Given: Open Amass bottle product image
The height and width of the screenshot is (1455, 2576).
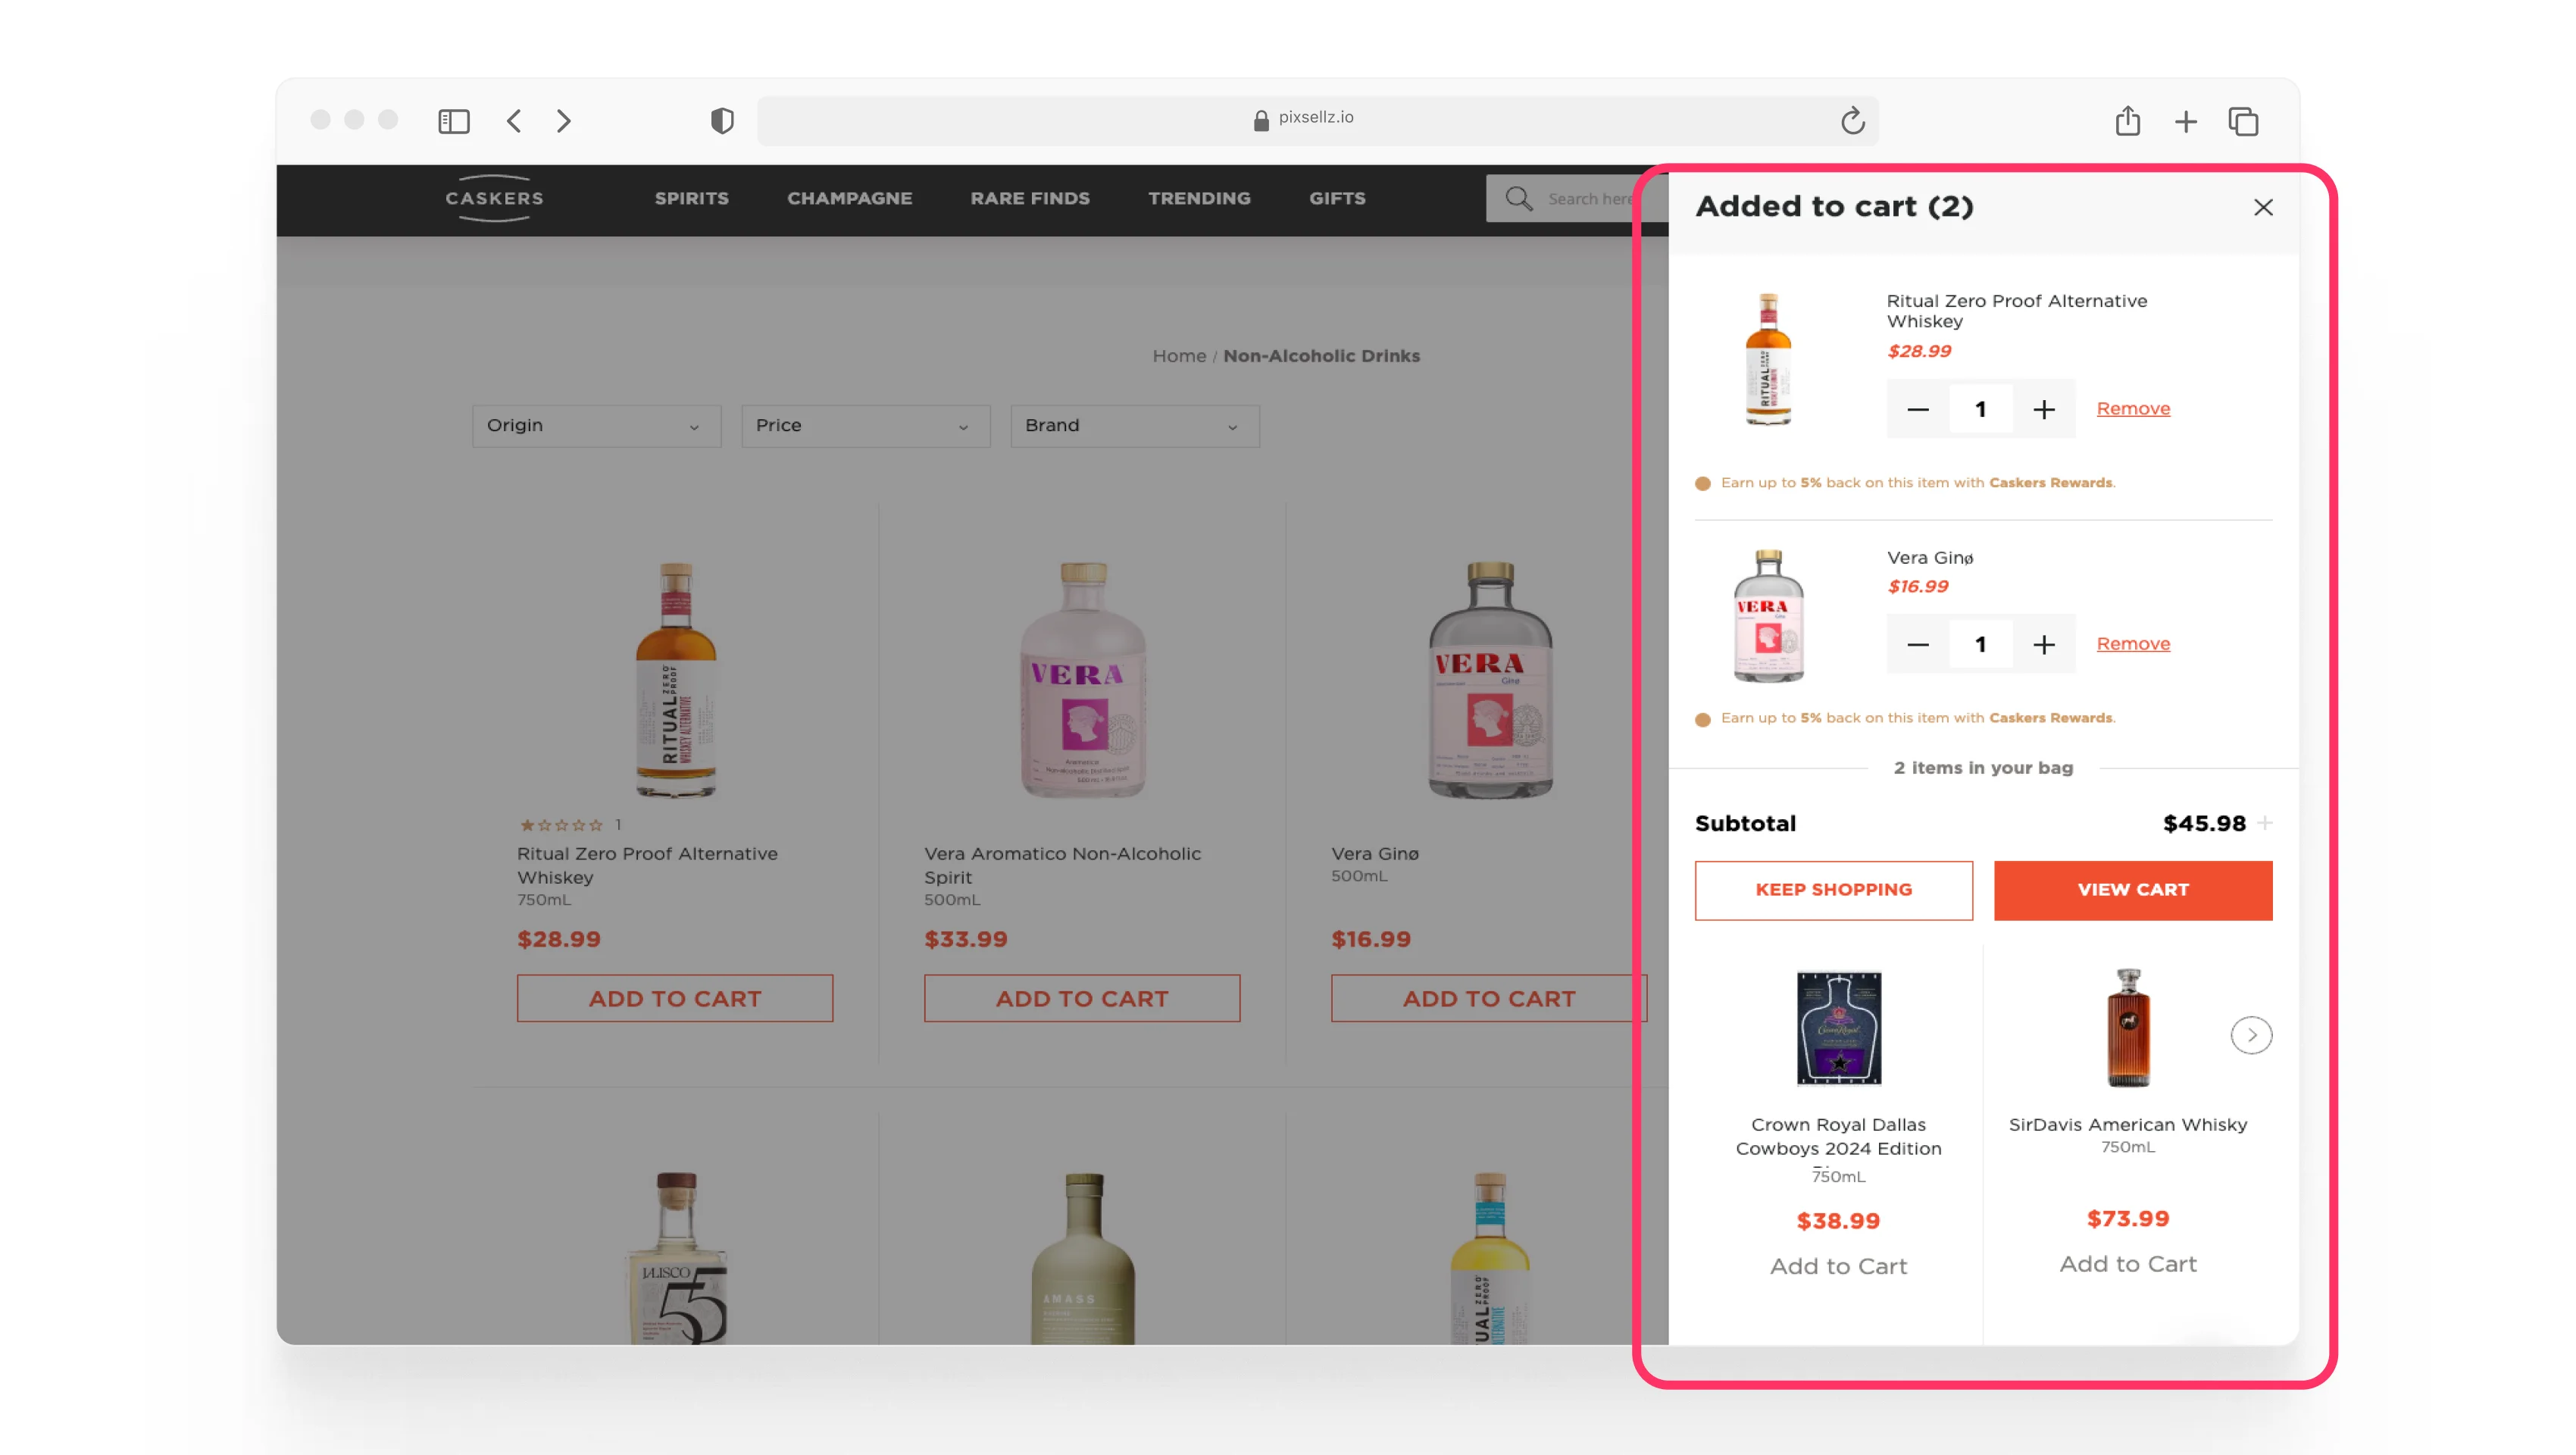Looking at the screenshot, I should pos(1083,1257).
